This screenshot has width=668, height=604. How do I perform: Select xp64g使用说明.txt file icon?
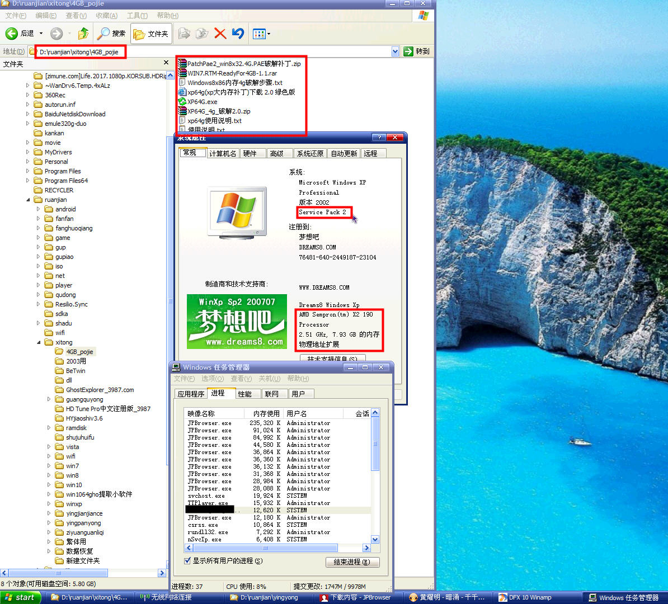(182, 121)
